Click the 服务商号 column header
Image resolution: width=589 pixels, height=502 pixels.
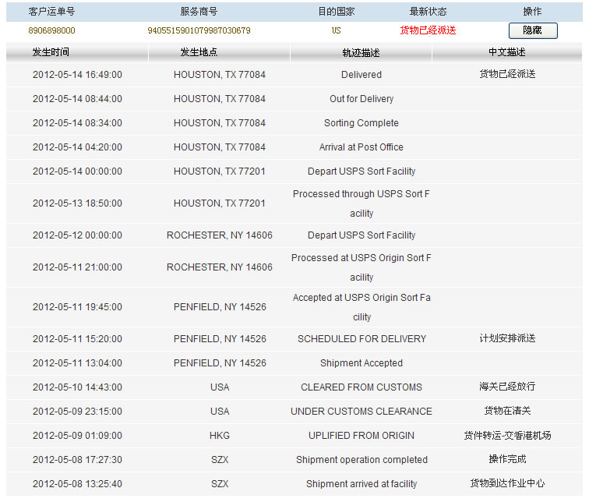[x=199, y=12]
